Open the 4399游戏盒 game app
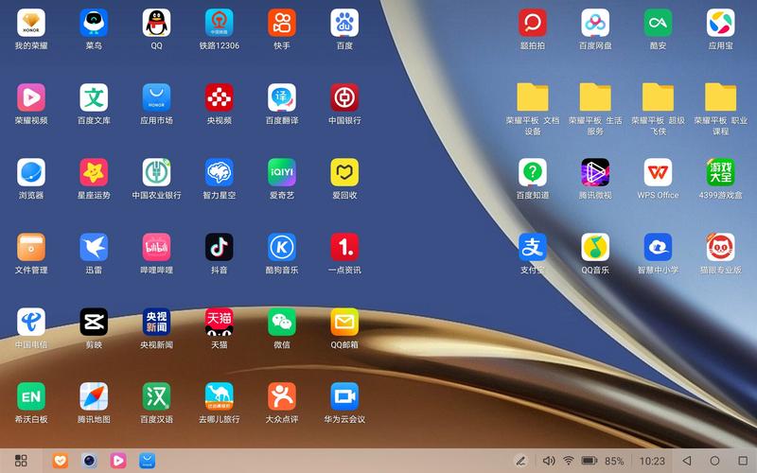Image resolution: width=757 pixels, height=473 pixels. (721, 172)
